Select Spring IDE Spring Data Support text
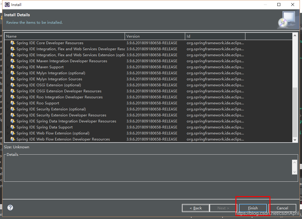 (x=45, y=127)
